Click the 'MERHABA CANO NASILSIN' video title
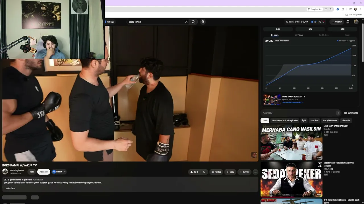Image resolution: width=364 pixels, height=204 pixels. [x=336, y=126]
